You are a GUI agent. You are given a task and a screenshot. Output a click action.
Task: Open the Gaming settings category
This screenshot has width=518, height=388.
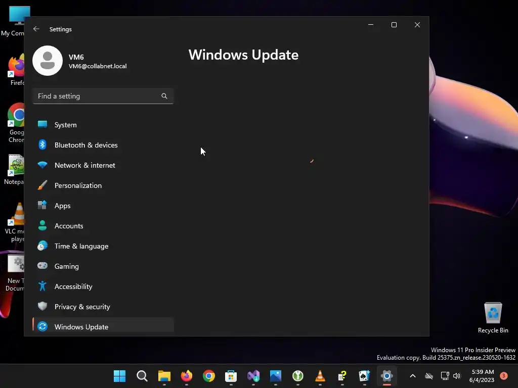click(x=103, y=266)
